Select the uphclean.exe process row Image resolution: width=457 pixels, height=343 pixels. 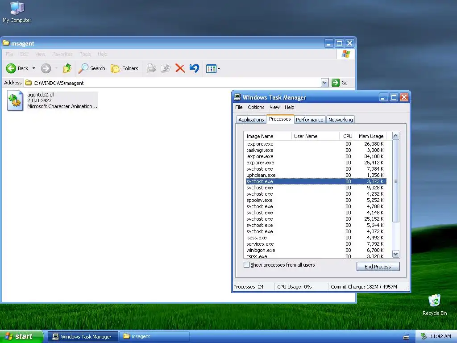tap(316, 175)
